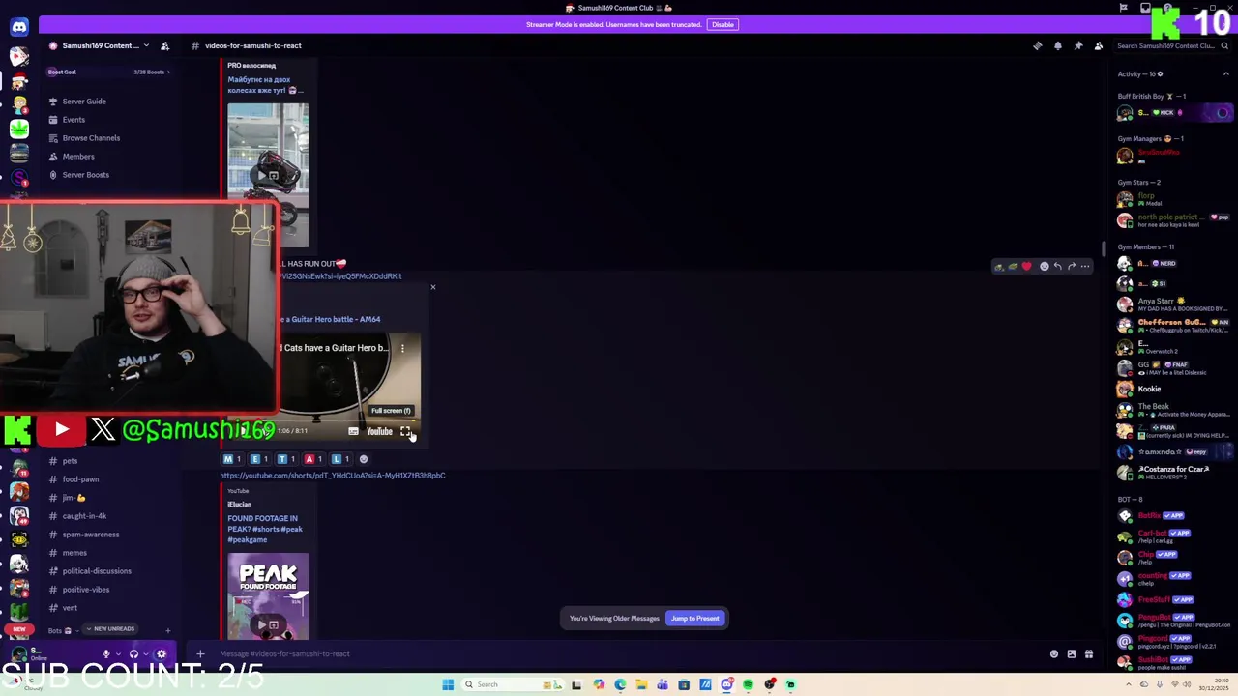Toggle the member list visibility
This screenshot has width=1238, height=696.
1099,45
